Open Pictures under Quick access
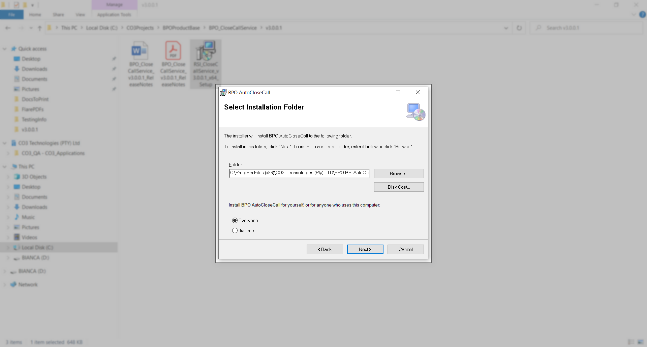The height and width of the screenshot is (347, 647). [30, 89]
